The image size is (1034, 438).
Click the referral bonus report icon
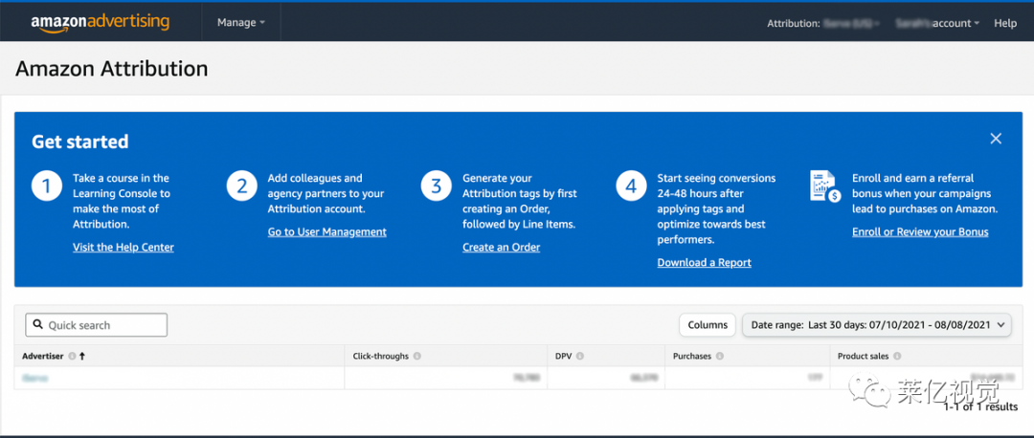pyautogui.click(x=824, y=186)
